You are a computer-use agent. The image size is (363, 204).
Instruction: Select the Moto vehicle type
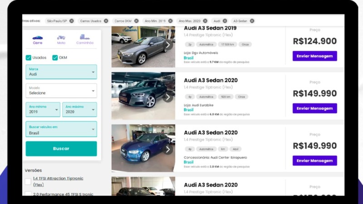61,40
